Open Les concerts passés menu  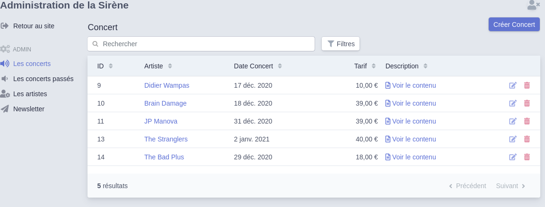(x=43, y=79)
